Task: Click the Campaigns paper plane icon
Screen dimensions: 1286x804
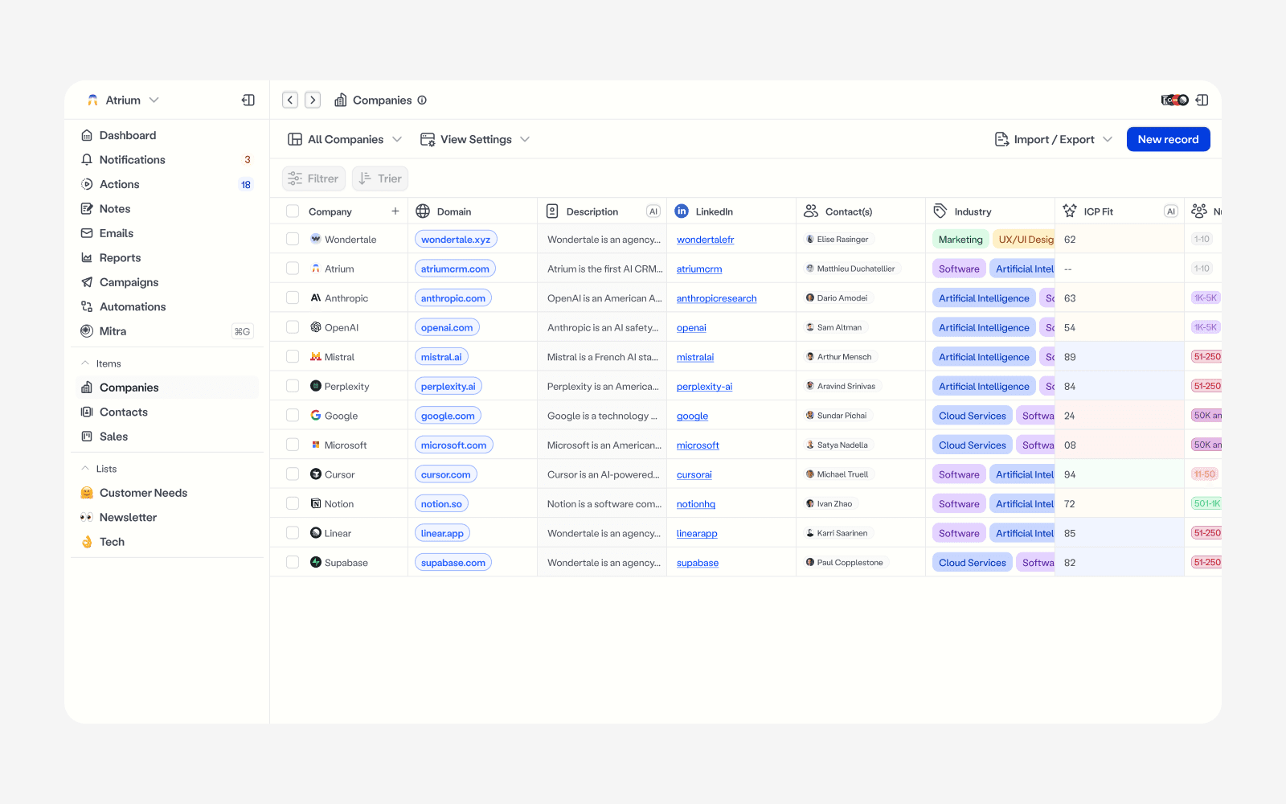Action: 87,282
